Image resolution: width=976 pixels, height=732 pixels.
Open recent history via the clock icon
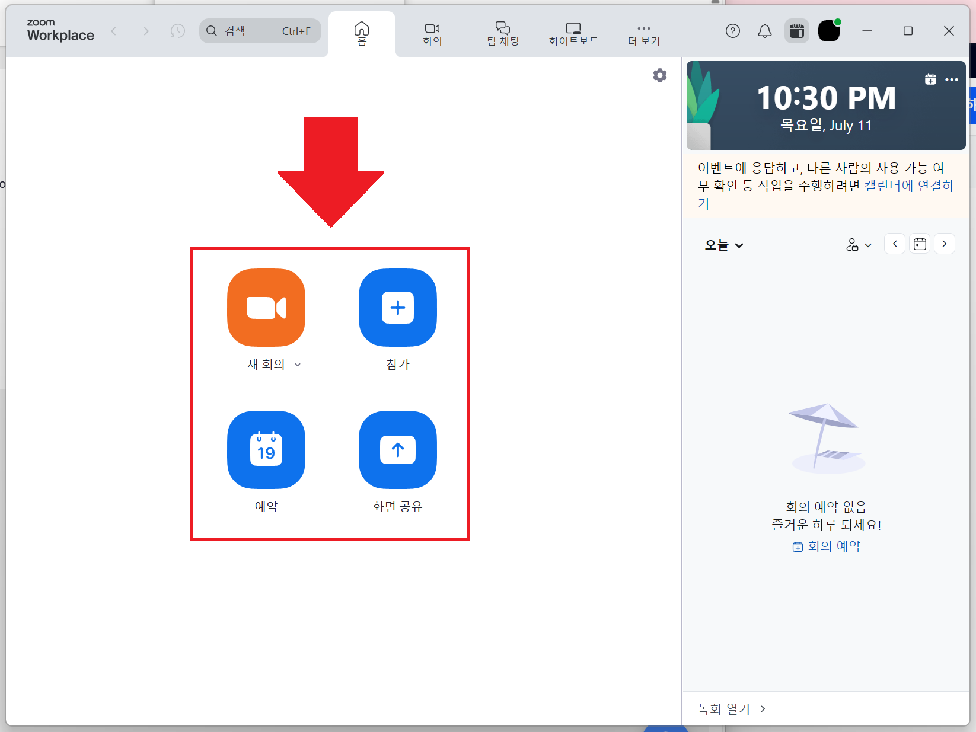177,31
